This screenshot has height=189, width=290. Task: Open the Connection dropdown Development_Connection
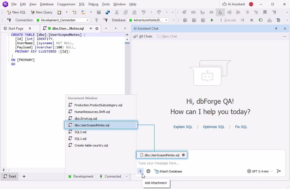click(x=62, y=20)
